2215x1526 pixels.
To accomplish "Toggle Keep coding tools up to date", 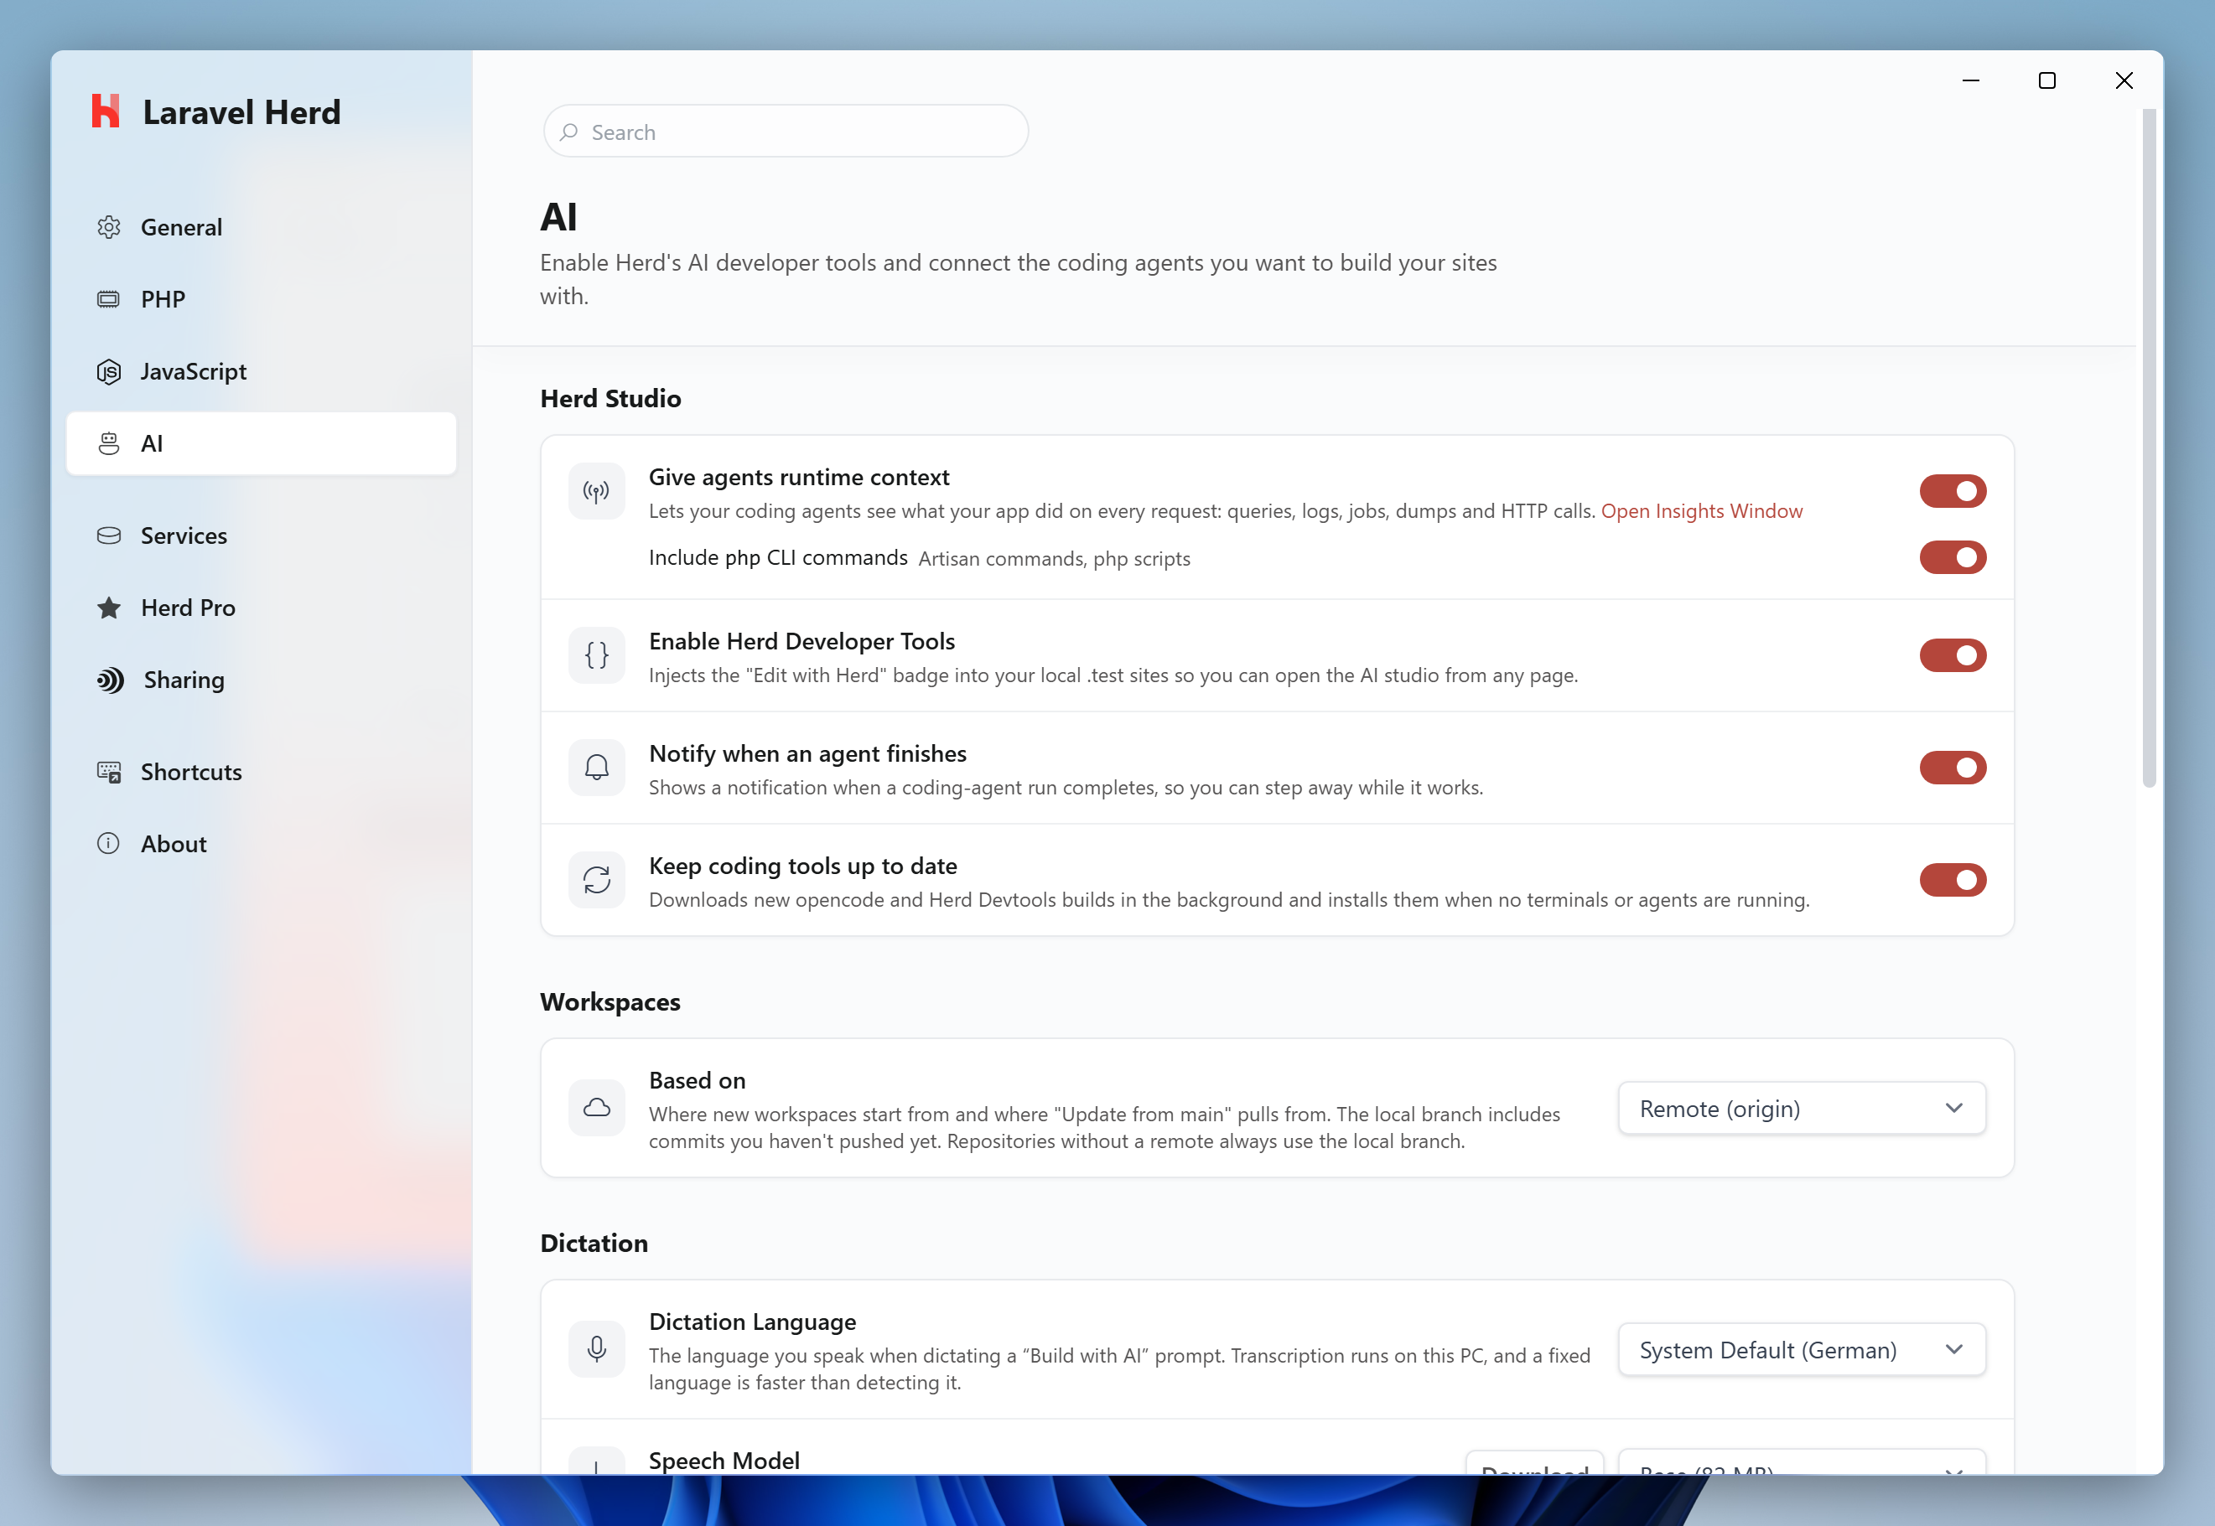I will [x=1953, y=880].
